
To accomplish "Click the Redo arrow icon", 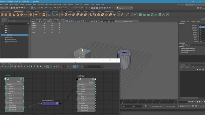I will 22,8.
